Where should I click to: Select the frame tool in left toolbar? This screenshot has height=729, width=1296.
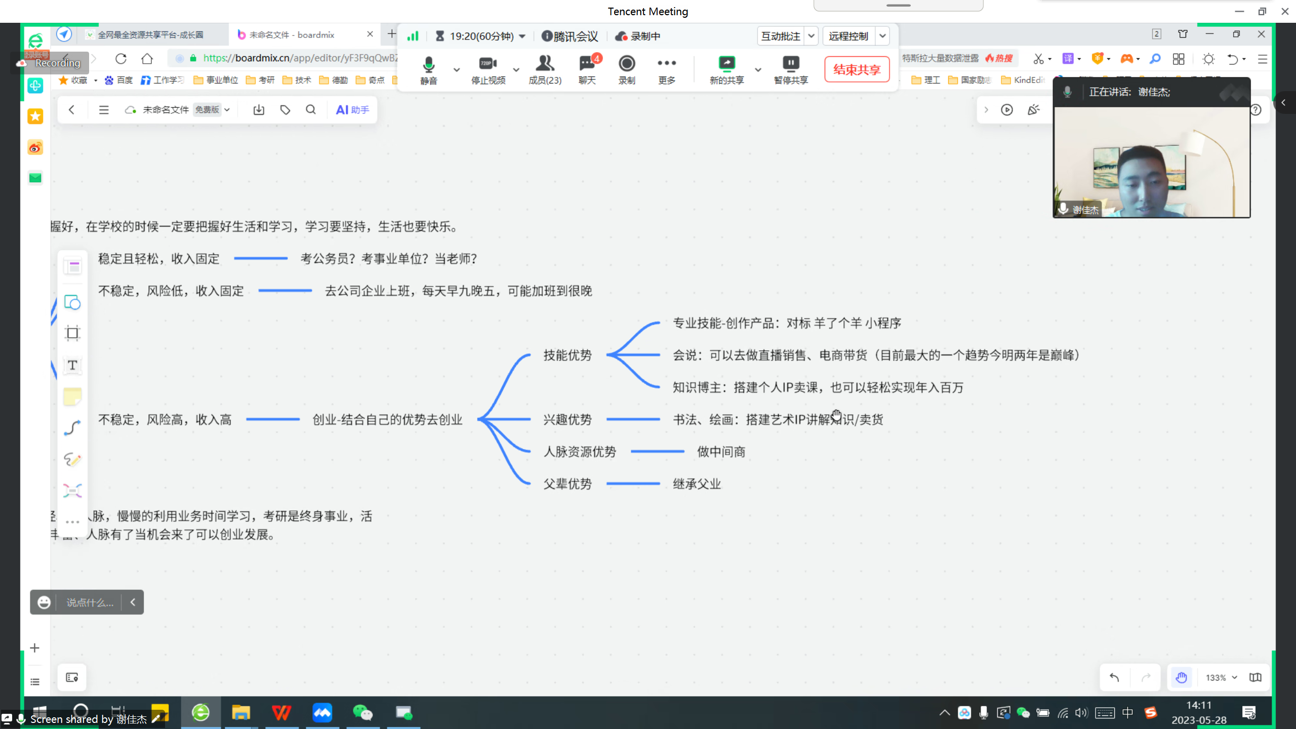72,333
